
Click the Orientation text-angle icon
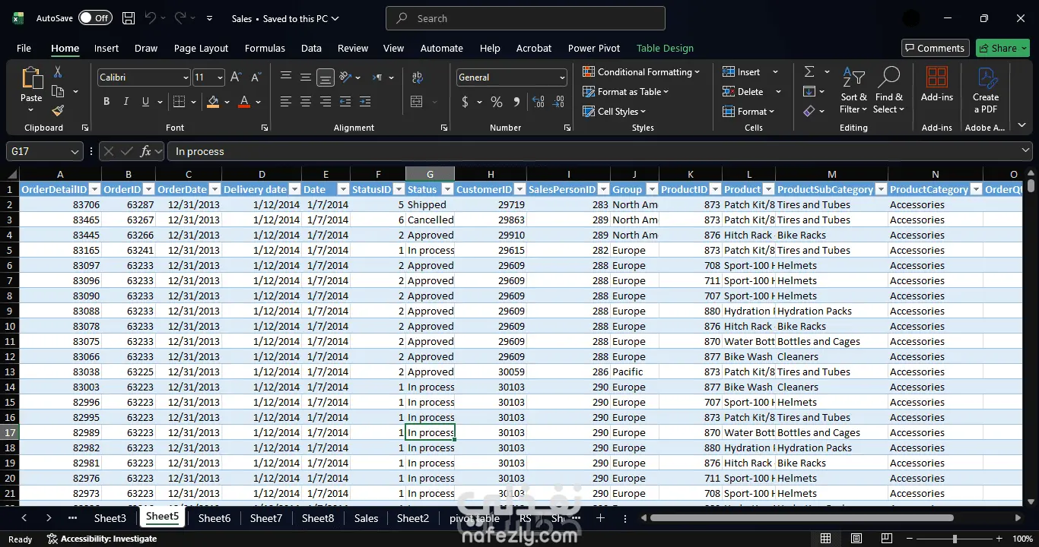pos(345,77)
